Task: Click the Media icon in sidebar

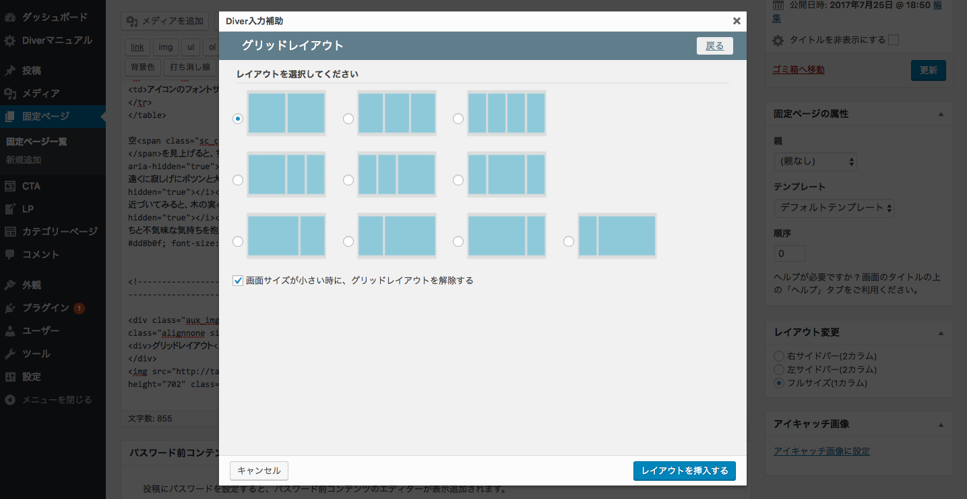Action: point(10,93)
